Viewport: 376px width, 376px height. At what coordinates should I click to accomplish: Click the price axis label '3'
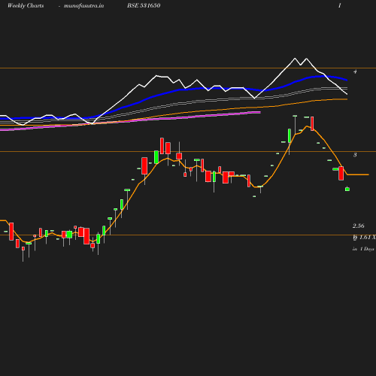tap(355, 155)
